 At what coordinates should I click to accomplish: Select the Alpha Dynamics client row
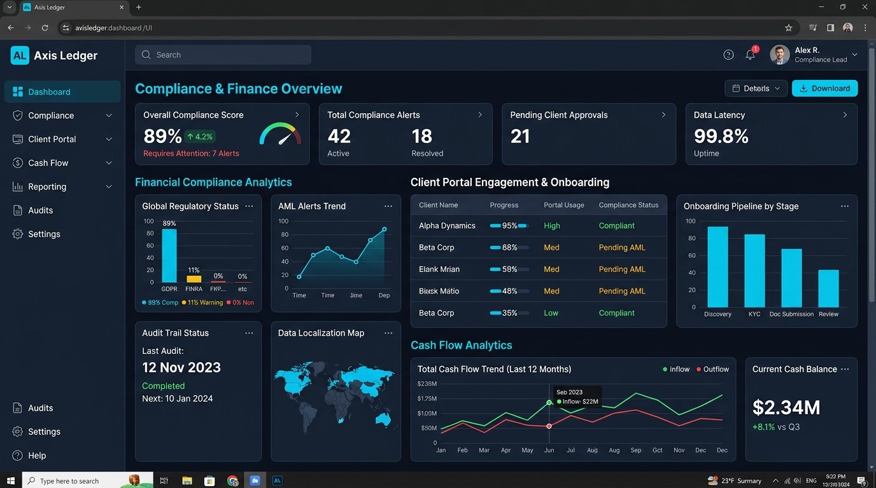click(539, 226)
